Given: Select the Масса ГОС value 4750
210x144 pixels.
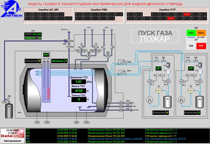Looking at the screenshot, I should [79, 91].
